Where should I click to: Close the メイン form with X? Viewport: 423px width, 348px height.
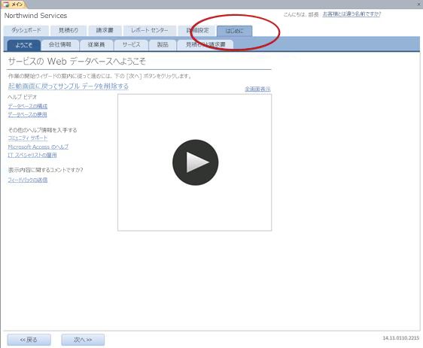point(419,4)
